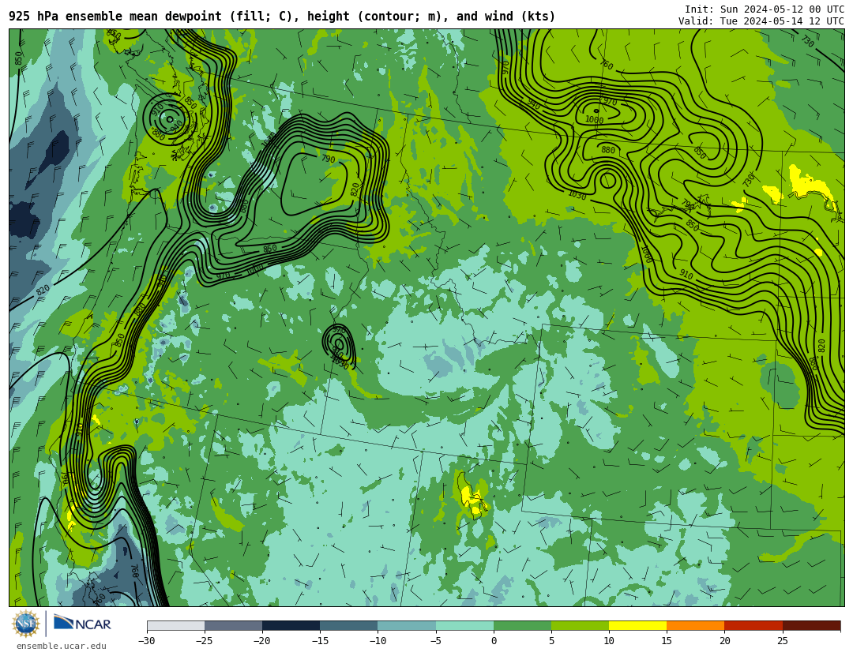This screenshot has height=656, width=853.
Task: Click the -5 to 0 colorbar swatch
Action: 464,625
